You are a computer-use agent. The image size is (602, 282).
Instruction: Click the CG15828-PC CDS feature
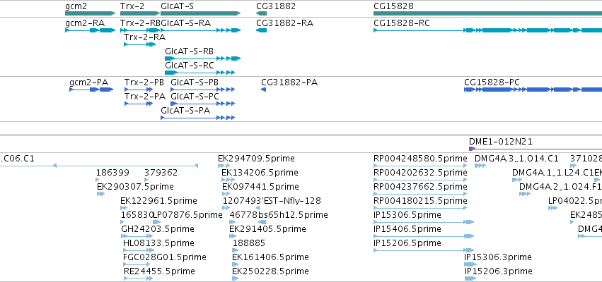[x=533, y=90]
